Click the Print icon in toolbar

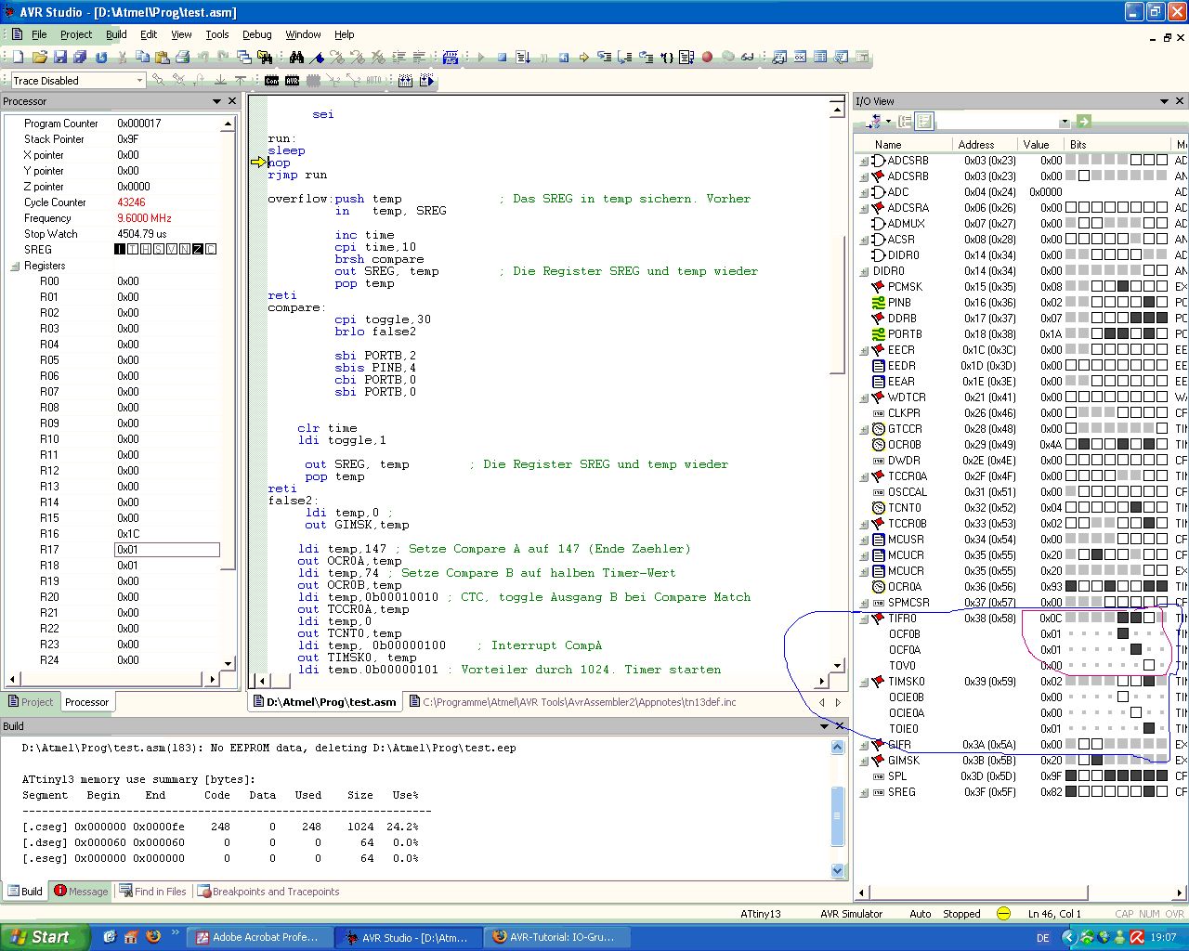183,58
